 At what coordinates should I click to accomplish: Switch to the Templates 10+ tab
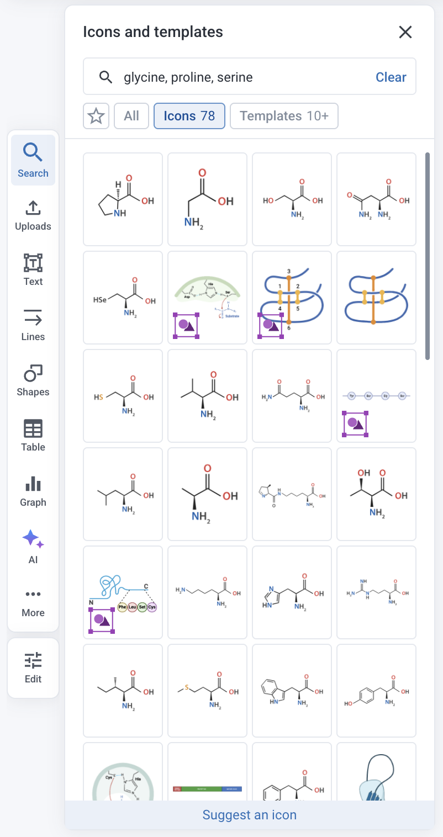(284, 116)
